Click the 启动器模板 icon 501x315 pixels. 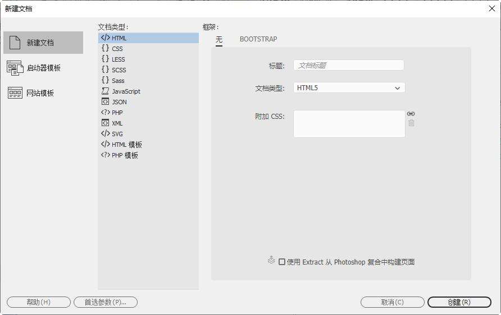pos(15,68)
